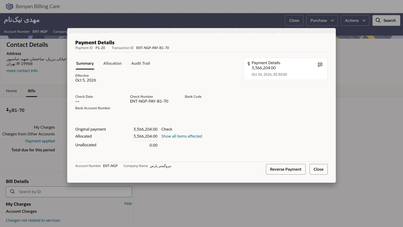Click the Reverse Payment button
403x227 pixels.
click(286, 169)
